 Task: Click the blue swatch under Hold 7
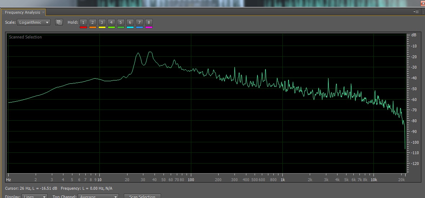[x=140, y=27]
